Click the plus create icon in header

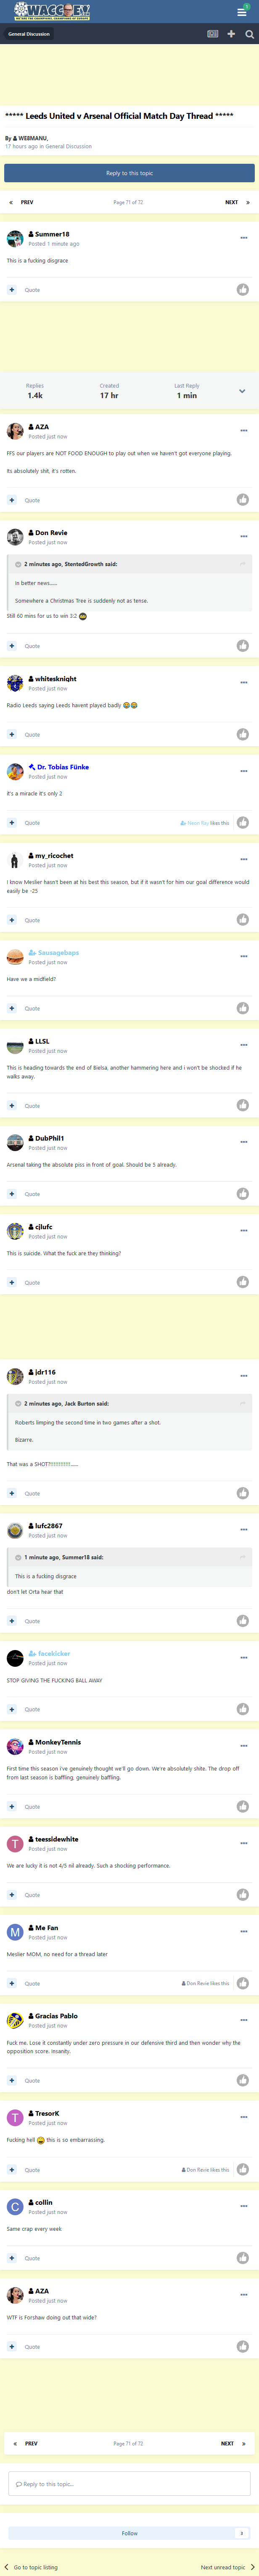point(231,34)
